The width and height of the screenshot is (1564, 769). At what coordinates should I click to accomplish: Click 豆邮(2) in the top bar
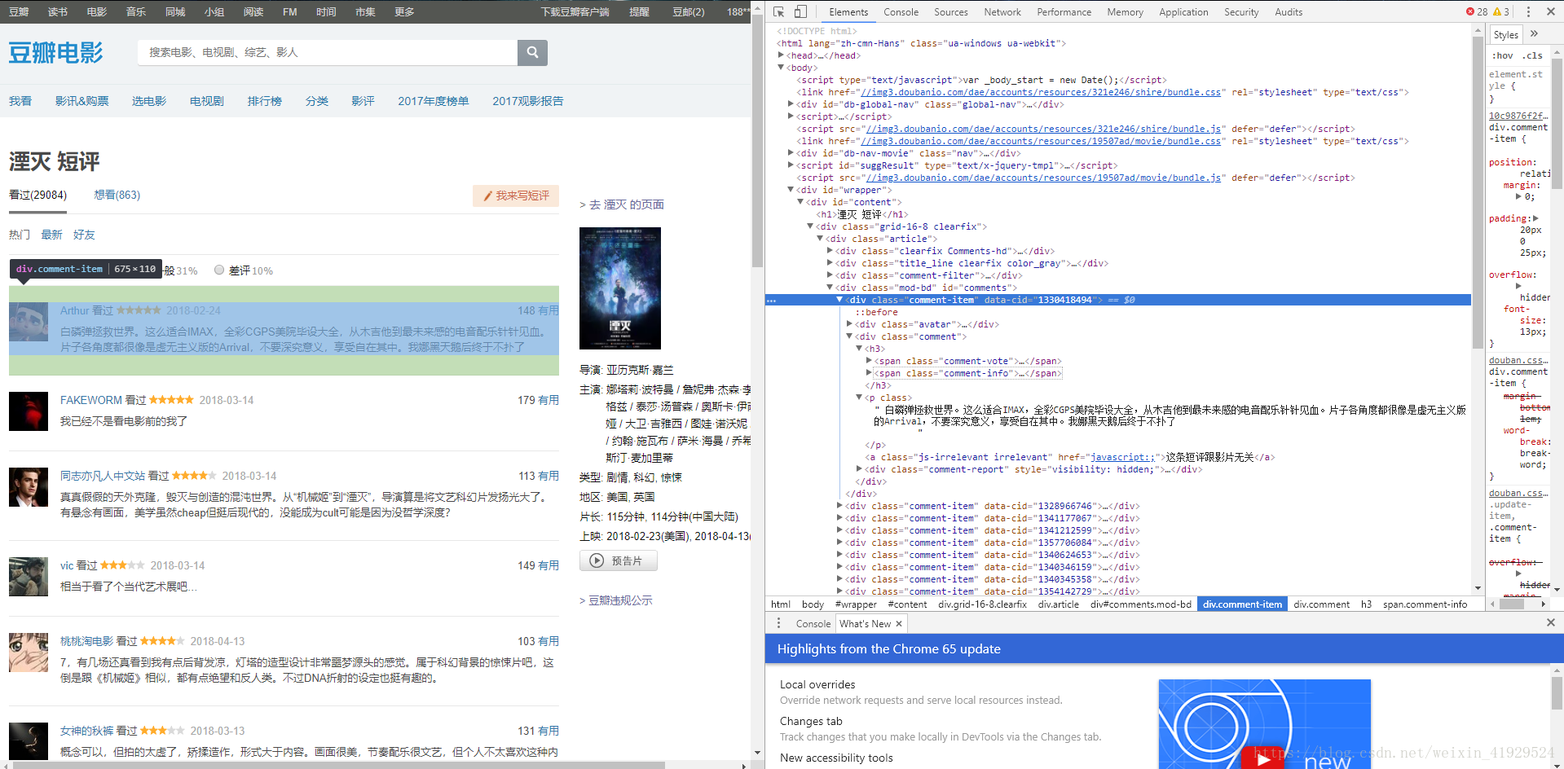[689, 11]
